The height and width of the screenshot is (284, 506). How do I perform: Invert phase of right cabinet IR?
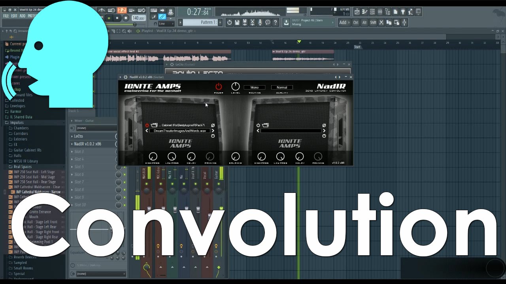pos(324,125)
